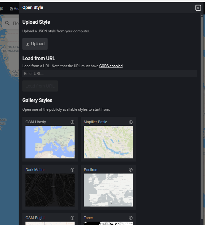Open the Maptiler Basic map thumbnail

tap(108, 142)
